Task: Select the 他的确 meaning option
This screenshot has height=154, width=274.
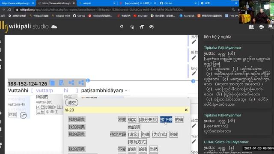Action: pyautogui.click(x=134, y=127)
